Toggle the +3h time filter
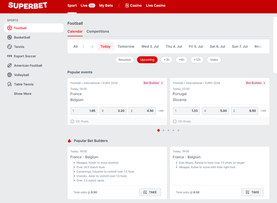This screenshot has height=203, width=277. [x=166, y=60]
